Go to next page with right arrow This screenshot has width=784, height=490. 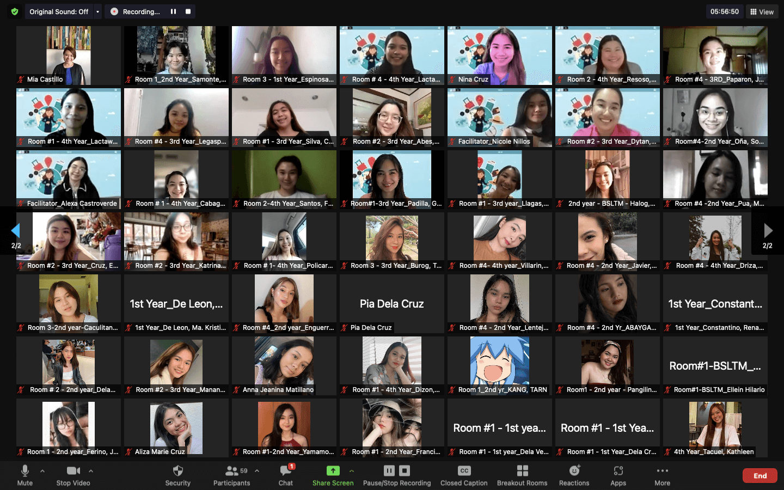[x=768, y=231]
